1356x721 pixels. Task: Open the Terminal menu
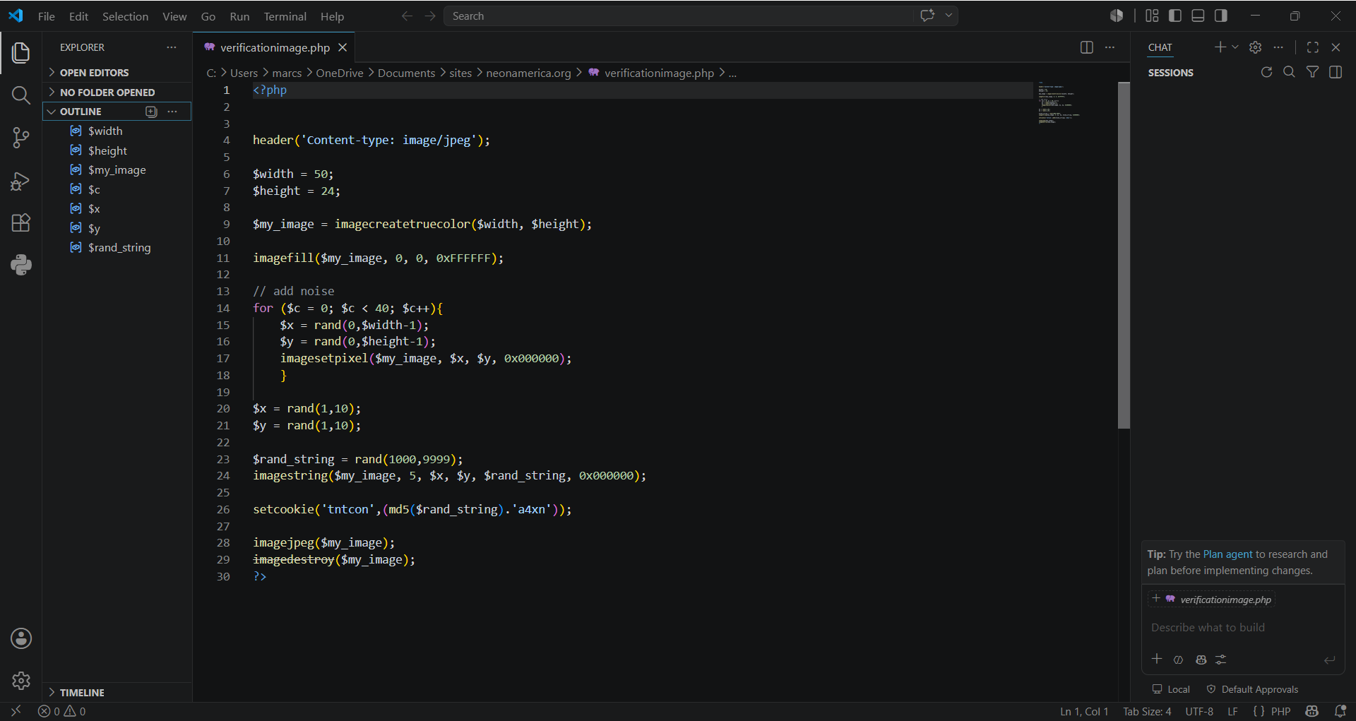coord(285,16)
